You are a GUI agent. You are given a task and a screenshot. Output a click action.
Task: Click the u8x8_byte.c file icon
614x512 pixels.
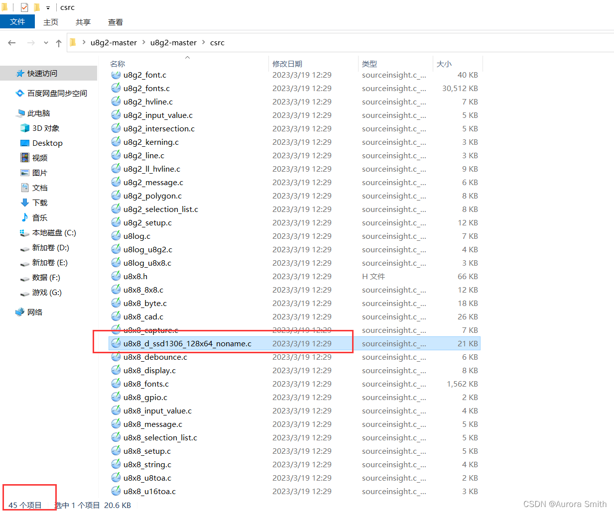116,303
